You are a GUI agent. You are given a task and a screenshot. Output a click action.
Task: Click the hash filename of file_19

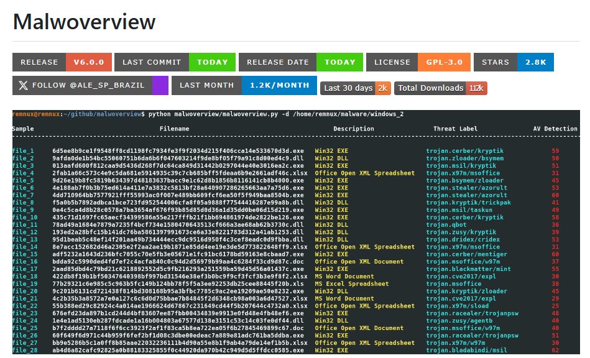[x=178, y=283]
